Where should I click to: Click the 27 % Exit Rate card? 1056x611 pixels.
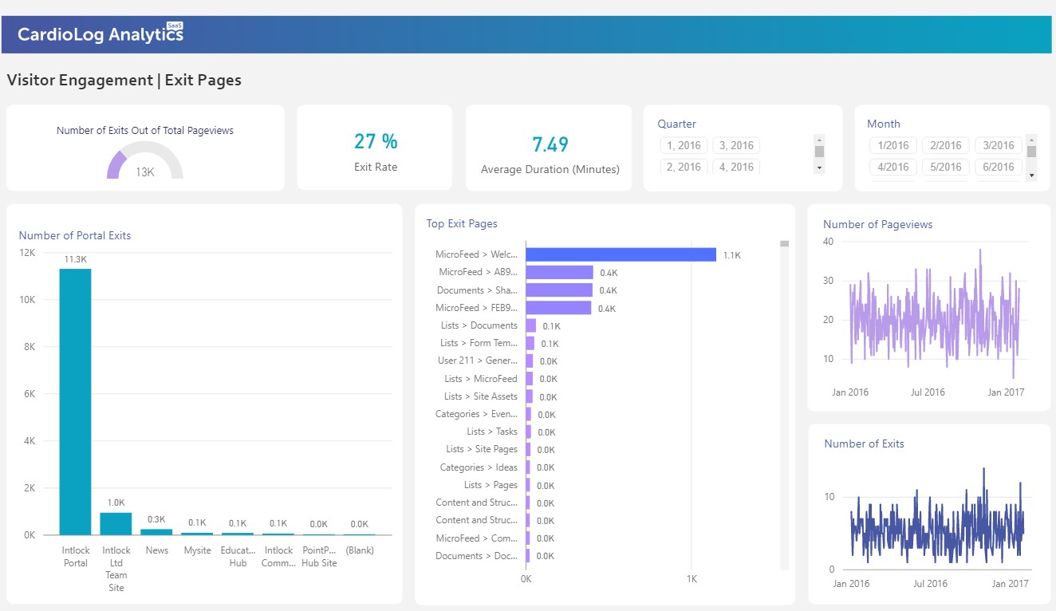(375, 148)
